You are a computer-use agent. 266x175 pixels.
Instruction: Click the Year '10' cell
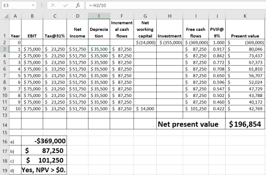tap(15, 108)
